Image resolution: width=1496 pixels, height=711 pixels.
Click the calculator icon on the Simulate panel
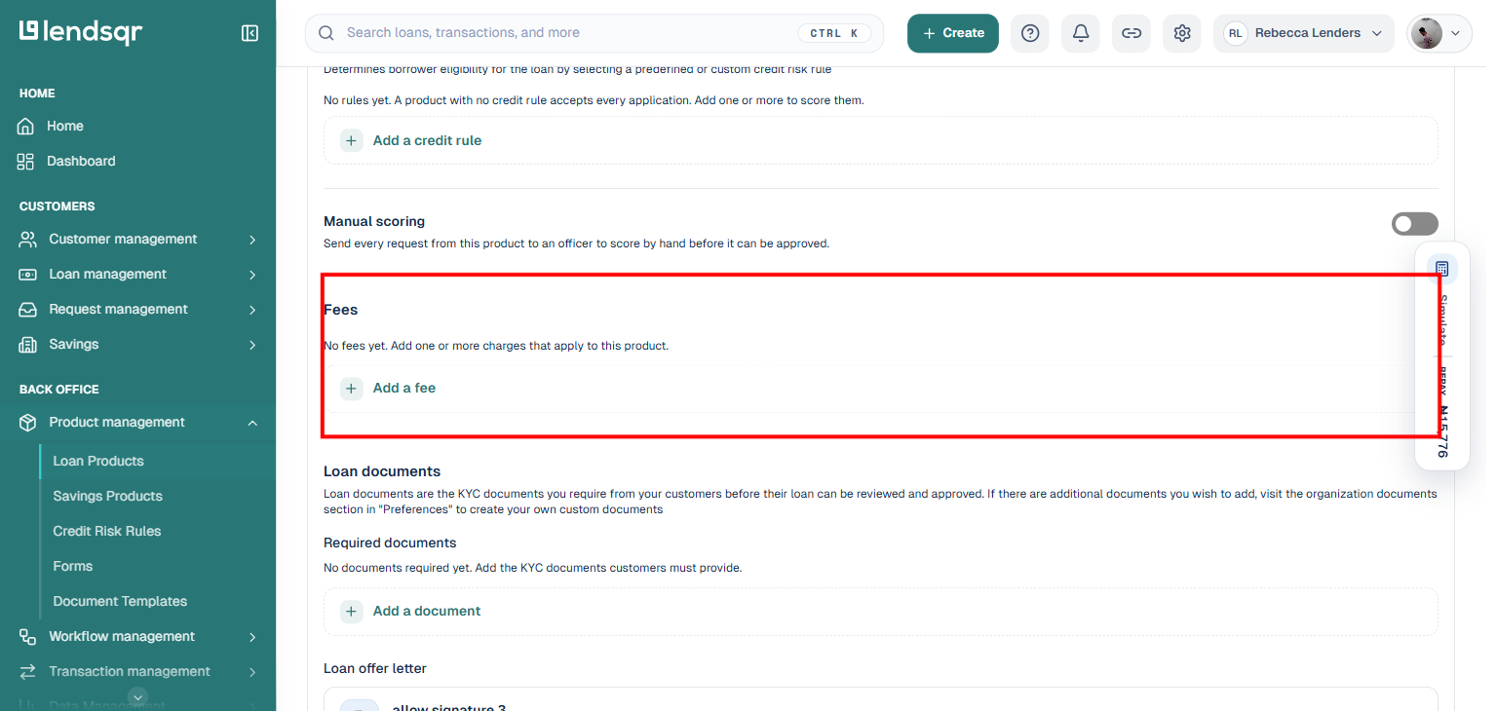point(1442,269)
